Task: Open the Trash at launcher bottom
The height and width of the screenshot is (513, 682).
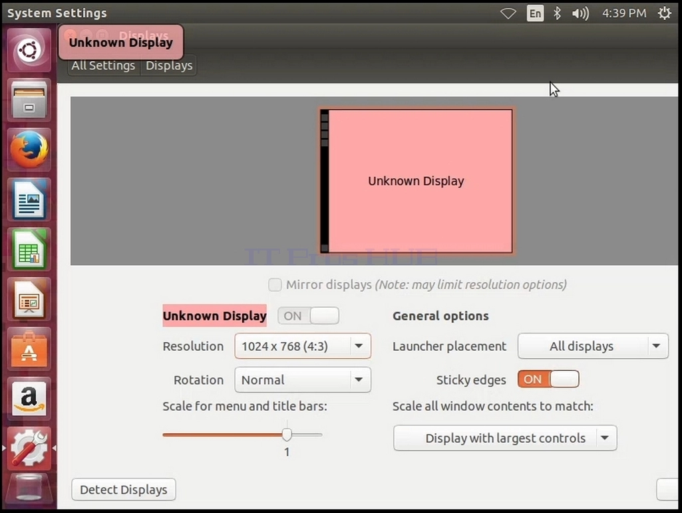Action: pyautogui.click(x=29, y=490)
